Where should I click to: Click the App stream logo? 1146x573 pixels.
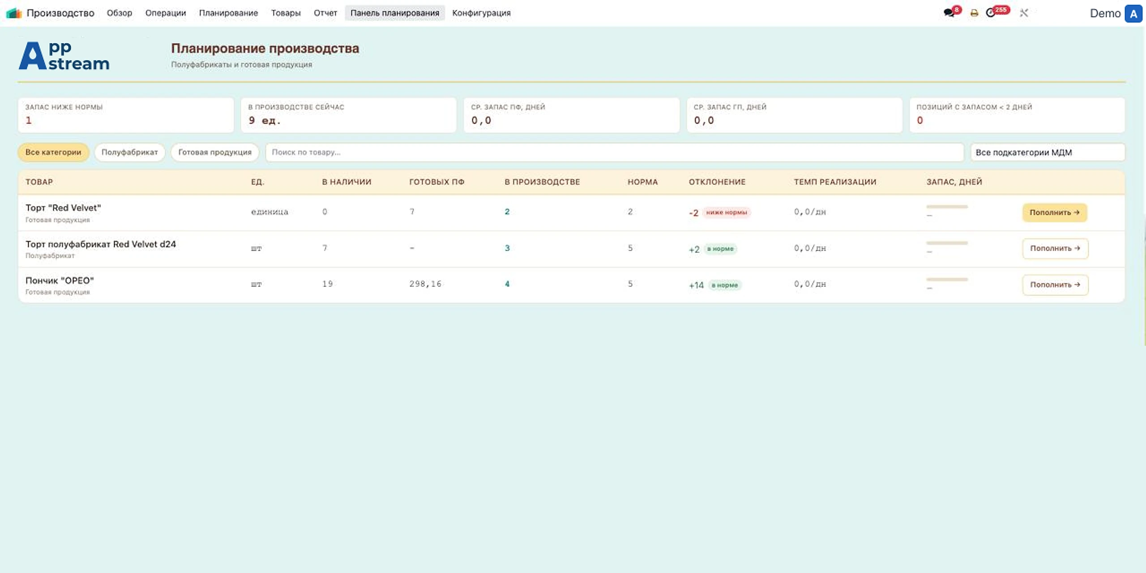coord(64,56)
